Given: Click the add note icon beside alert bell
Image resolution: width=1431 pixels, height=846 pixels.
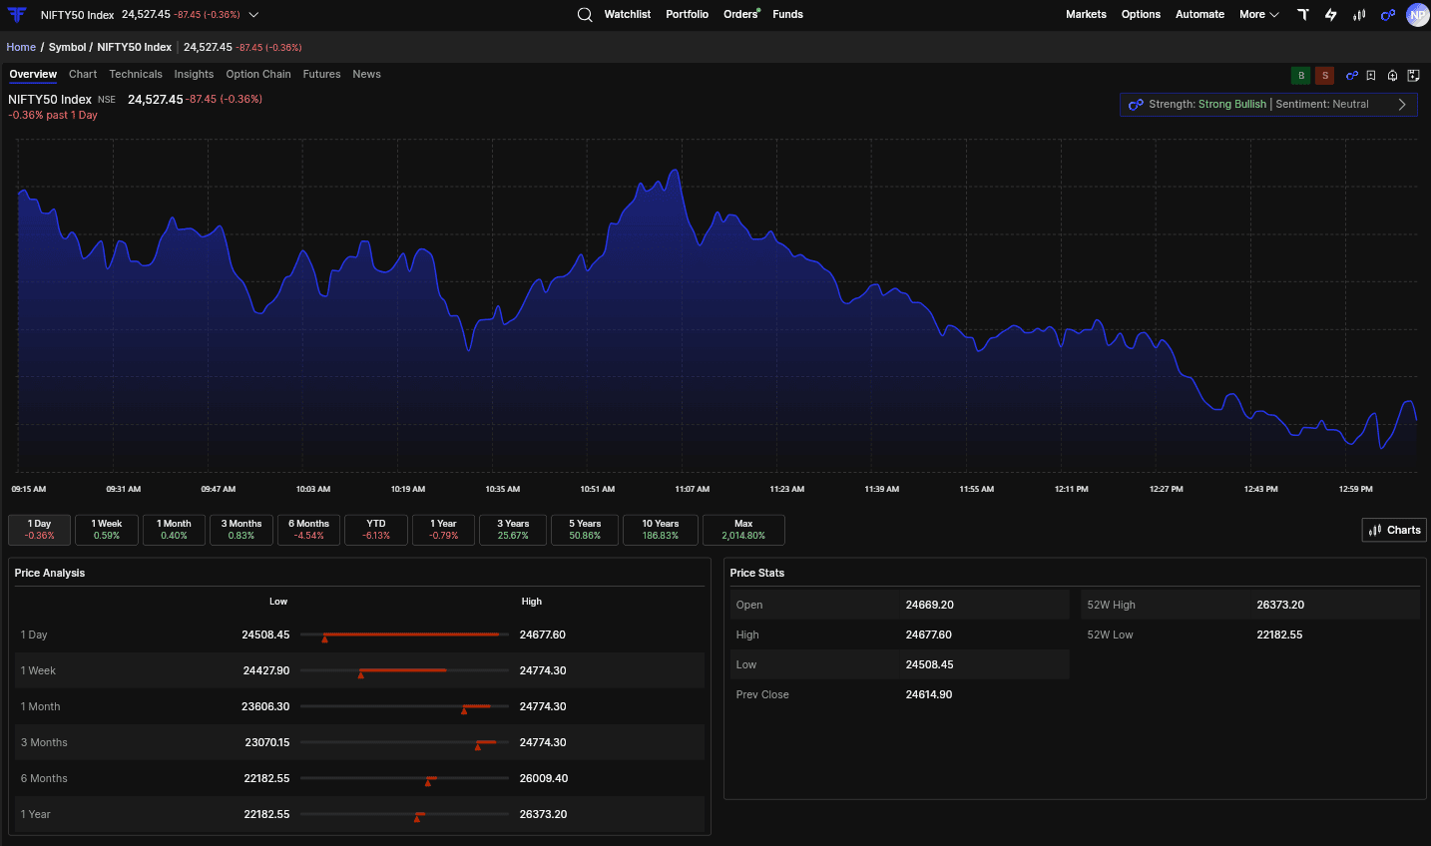Looking at the screenshot, I should point(1413,76).
